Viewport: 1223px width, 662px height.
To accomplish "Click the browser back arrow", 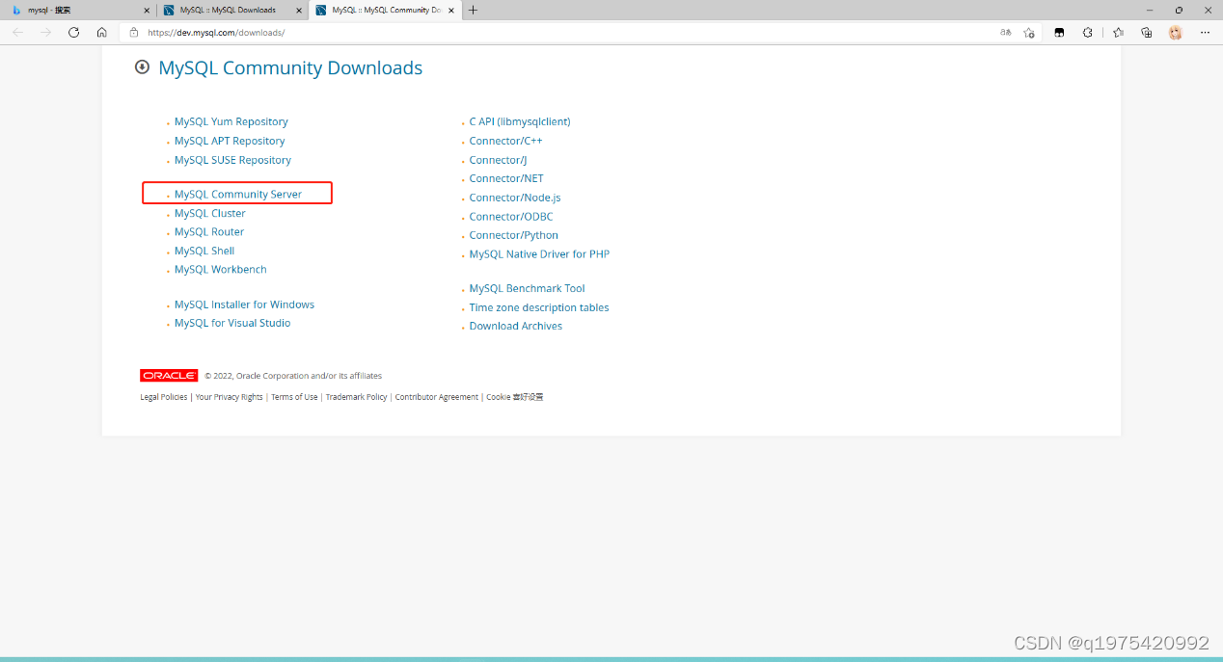I will point(18,32).
